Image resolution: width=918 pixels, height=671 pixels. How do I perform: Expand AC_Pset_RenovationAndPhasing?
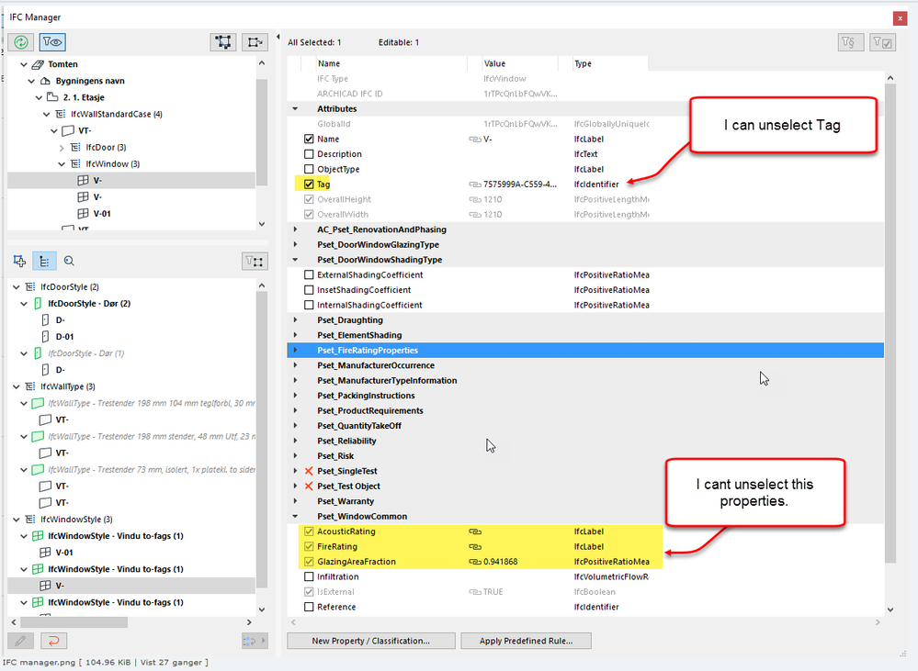[x=295, y=229]
